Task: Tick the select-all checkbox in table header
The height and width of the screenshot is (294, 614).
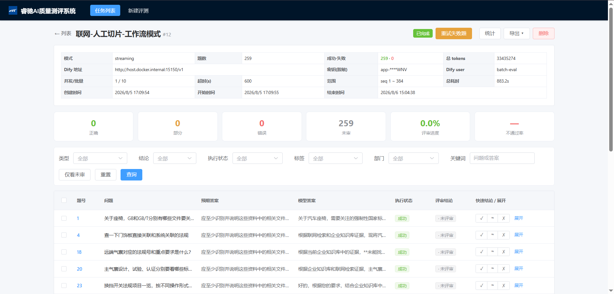Action: click(64, 200)
